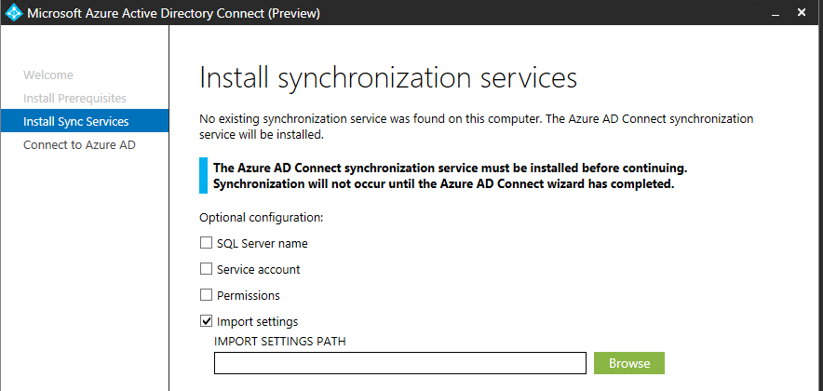This screenshot has width=823, height=391.
Task: Click the bold sync service warning message
Action: click(450, 176)
